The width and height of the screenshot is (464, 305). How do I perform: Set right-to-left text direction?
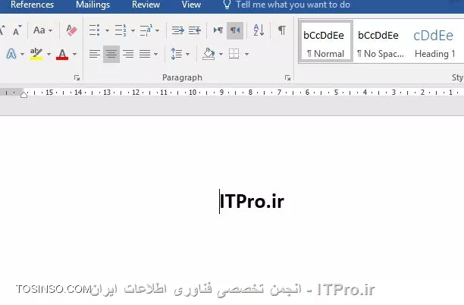click(235, 30)
